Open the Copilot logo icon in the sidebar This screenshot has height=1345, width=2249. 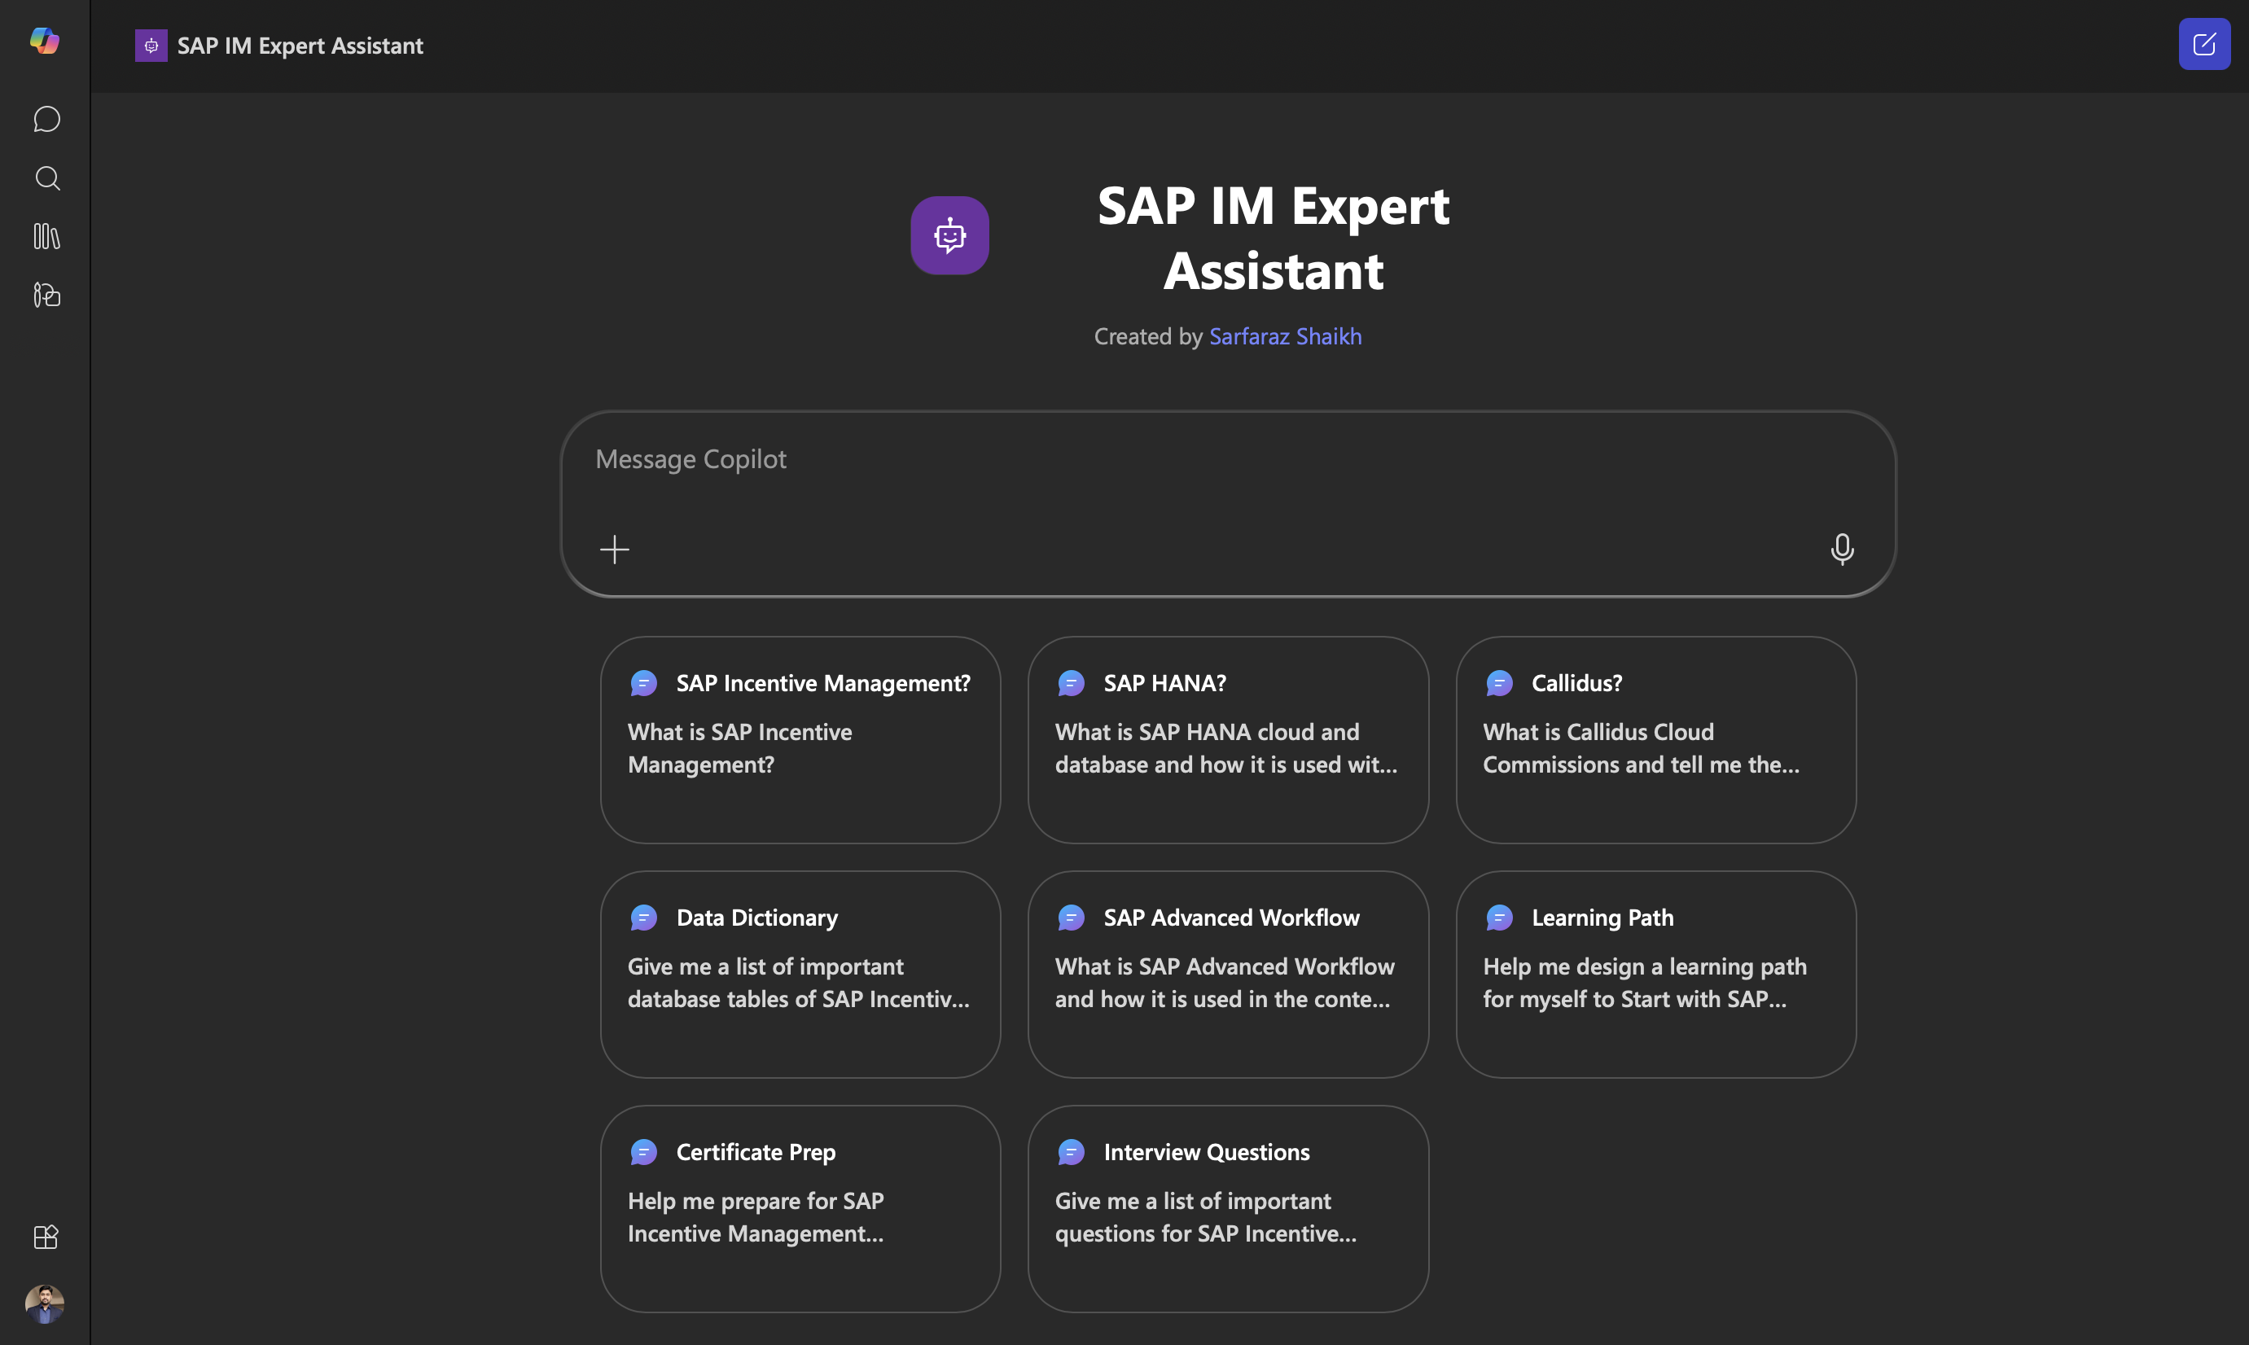[x=45, y=42]
